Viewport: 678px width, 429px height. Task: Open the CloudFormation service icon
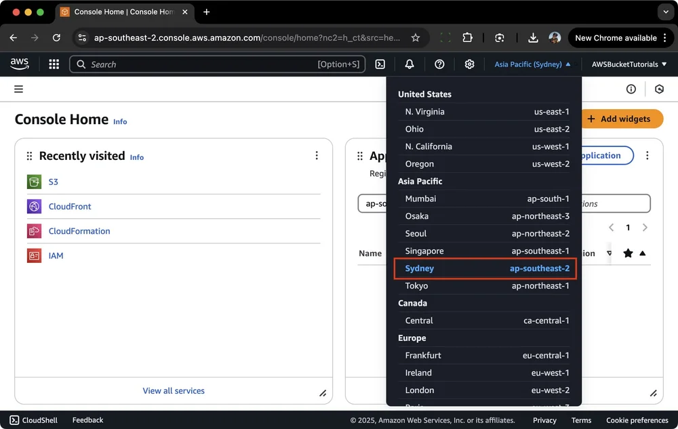[34, 231]
